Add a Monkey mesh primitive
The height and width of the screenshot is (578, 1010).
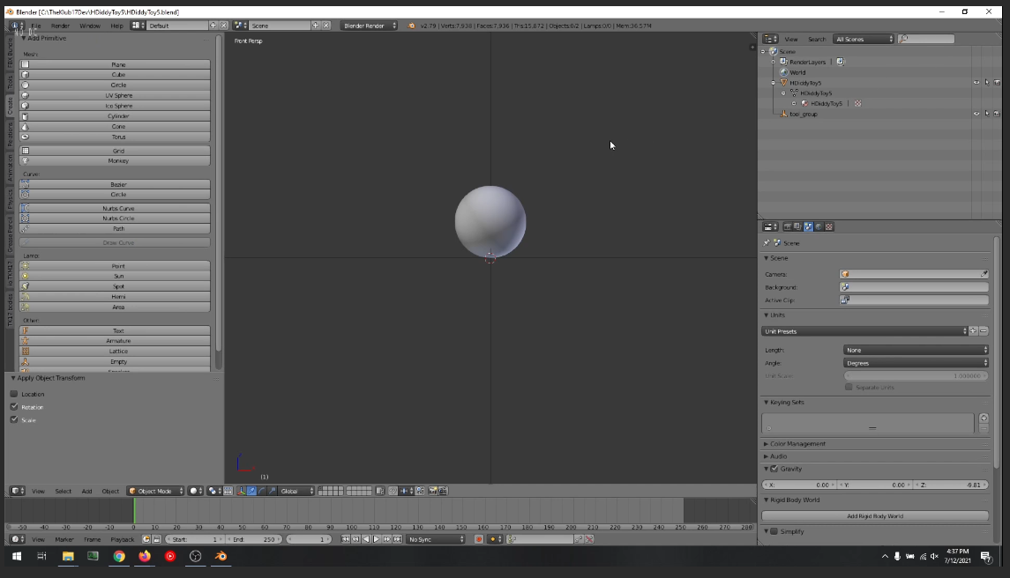[x=115, y=161]
